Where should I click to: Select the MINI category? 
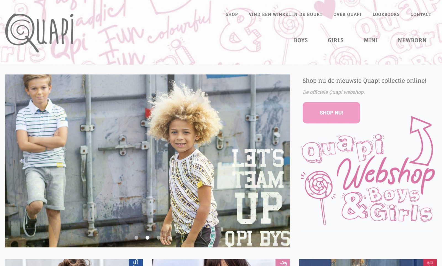pyautogui.click(x=370, y=40)
